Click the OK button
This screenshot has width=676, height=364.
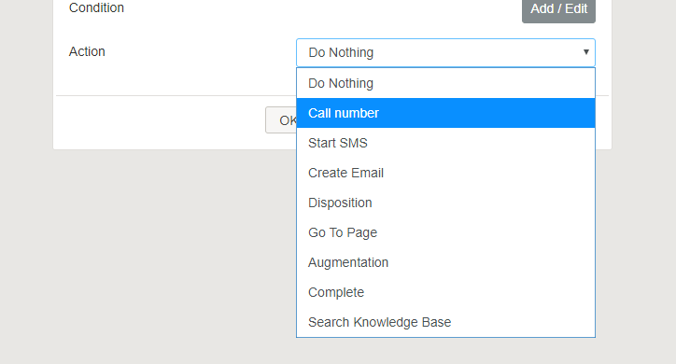(x=281, y=120)
